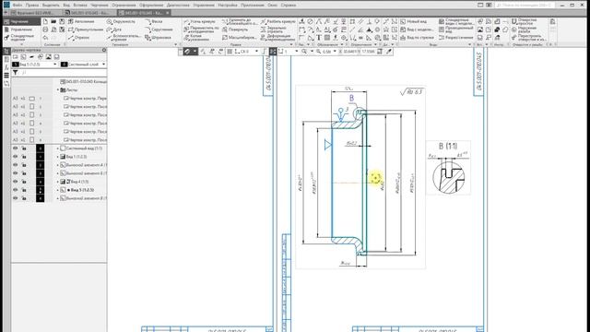590x332 pixels.
Task: Open the fx variables side panel icon
Action: 6,67
